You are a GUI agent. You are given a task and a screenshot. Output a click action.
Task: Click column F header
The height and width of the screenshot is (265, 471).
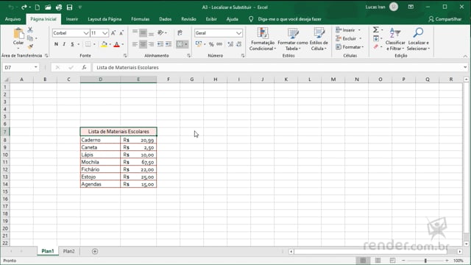pyautogui.click(x=169, y=79)
